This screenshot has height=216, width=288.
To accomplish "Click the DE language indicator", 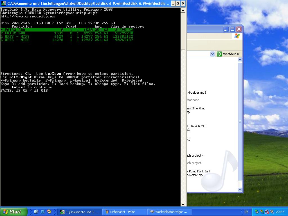I will pos(246,212).
